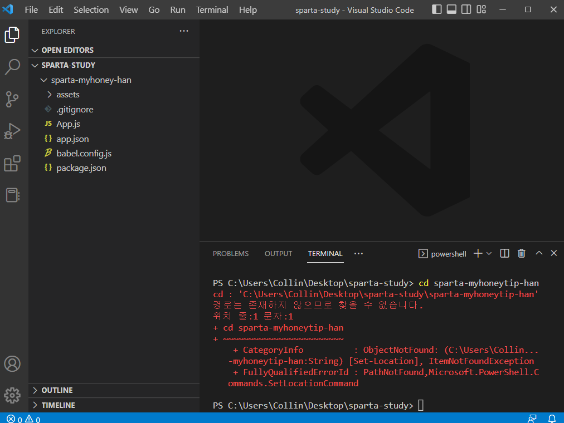Image resolution: width=564 pixels, height=423 pixels.
Task: Click the JS icon beside App.js
Action: click(x=48, y=124)
